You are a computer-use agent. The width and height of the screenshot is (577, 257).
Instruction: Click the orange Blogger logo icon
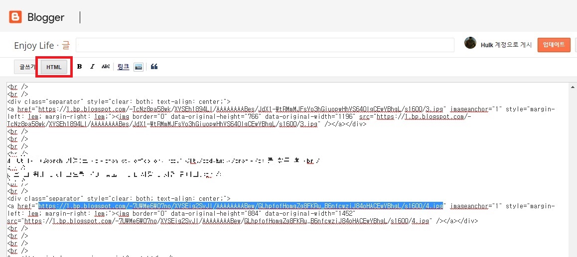(x=15, y=17)
